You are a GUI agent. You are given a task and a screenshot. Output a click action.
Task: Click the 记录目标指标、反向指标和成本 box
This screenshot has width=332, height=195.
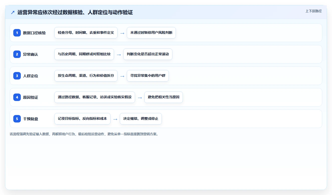(x=82, y=119)
